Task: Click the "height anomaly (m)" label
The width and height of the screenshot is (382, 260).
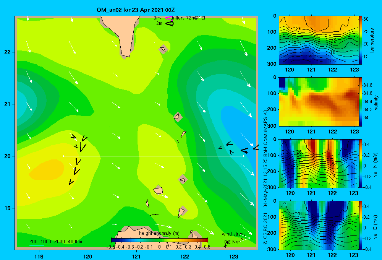Action: 159,233
